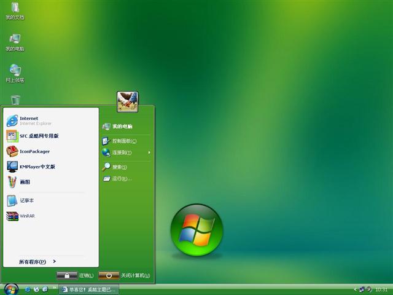Show hidden system tray icons arrow
The image size is (393, 295).
355,289
